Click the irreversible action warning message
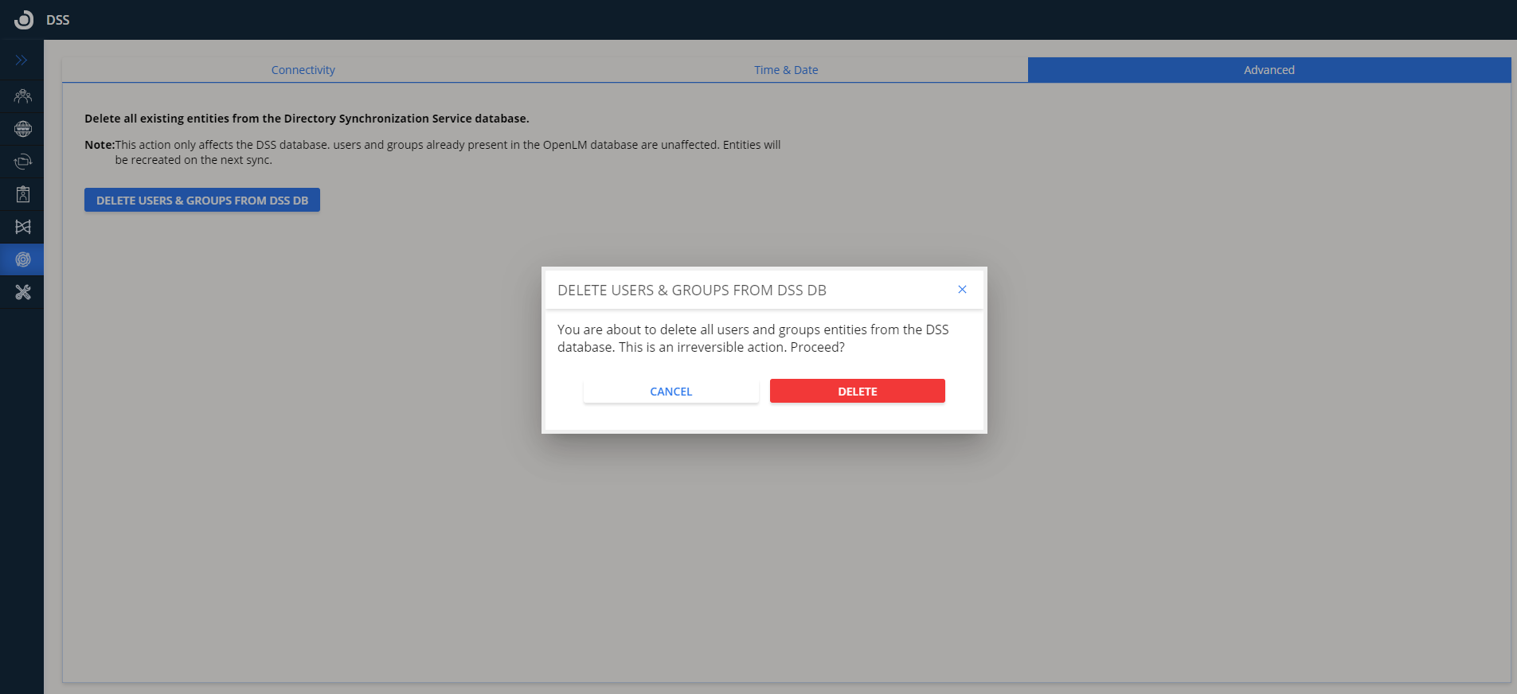 click(753, 338)
